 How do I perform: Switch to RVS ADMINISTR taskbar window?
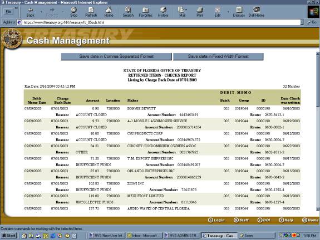(181, 236)
